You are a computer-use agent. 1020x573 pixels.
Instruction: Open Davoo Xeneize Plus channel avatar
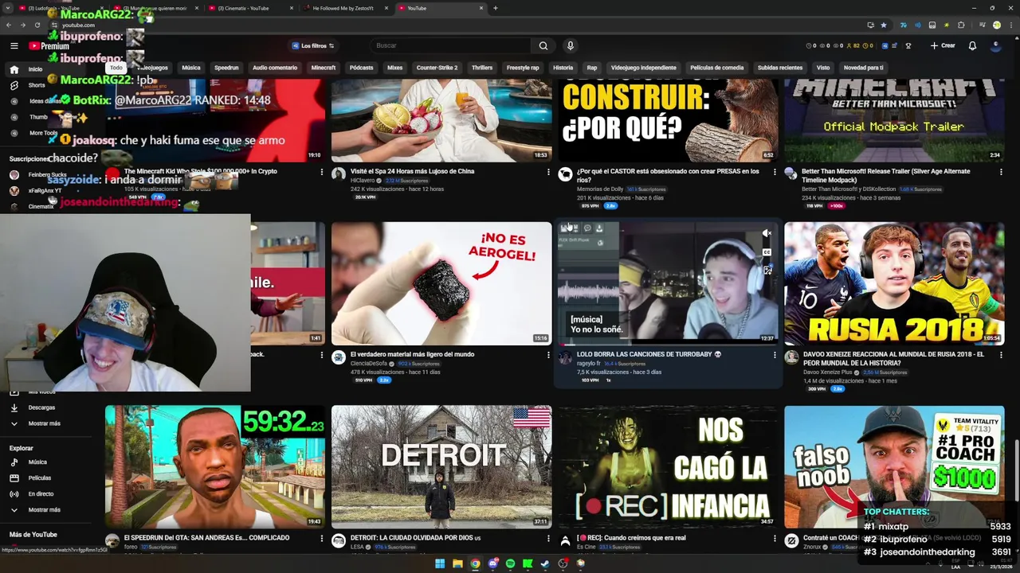[x=791, y=357]
